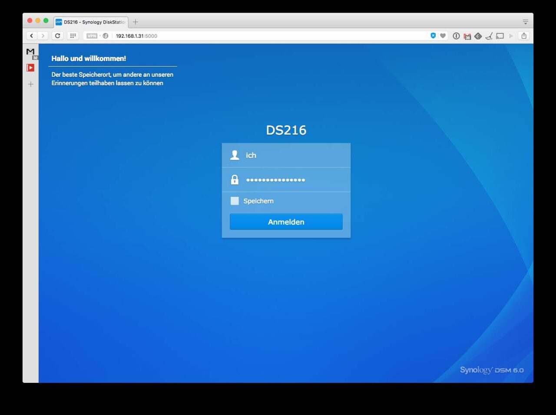
Task: Click the heart-shaped bookmarking extension icon
Action: tap(443, 36)
